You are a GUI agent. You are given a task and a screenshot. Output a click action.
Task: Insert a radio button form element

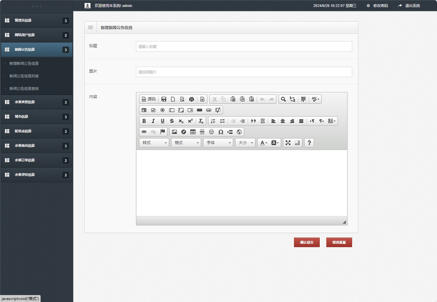163,110
